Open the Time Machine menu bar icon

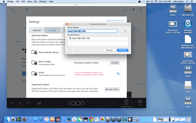(x=144, y=1)
